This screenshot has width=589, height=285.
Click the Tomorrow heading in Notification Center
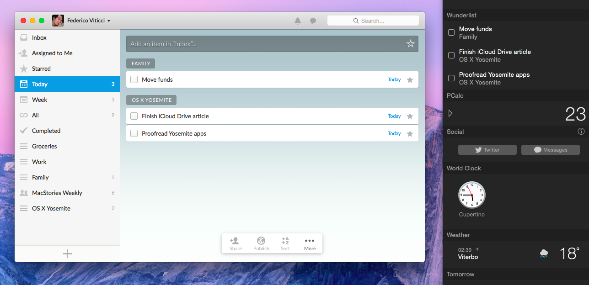(x=460, y=274)
